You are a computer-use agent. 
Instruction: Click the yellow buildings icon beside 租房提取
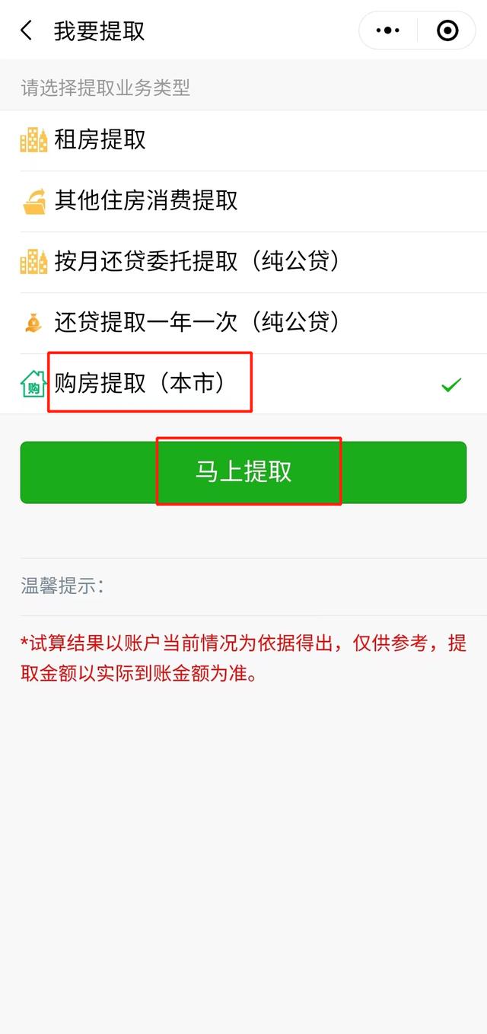pyautogui.click(x=33, y=140)
